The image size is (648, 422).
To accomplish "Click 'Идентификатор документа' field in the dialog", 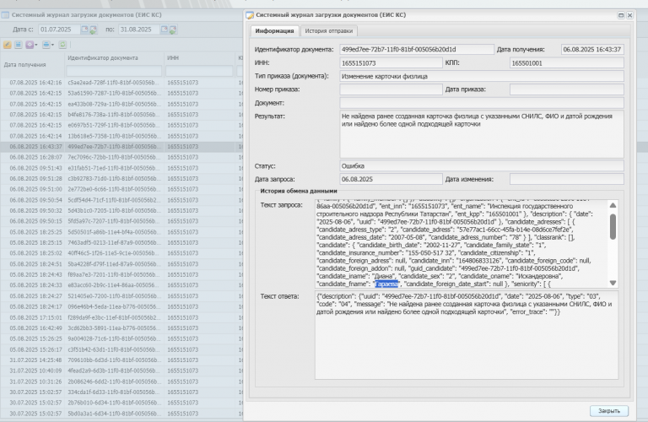I will (x=417, y=49).
